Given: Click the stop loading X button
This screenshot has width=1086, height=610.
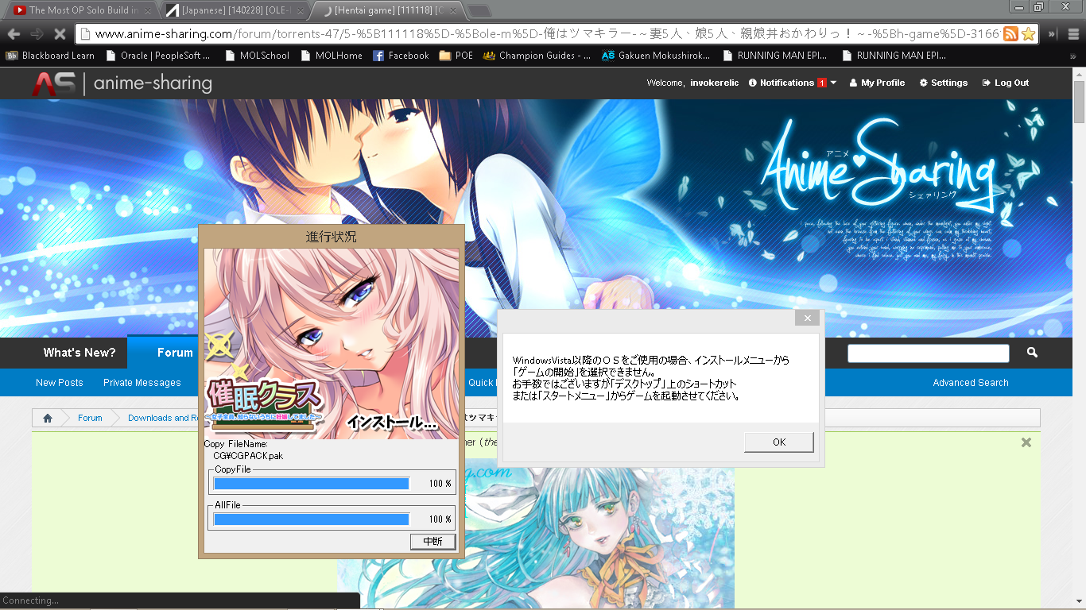Looking at the screenshot, I should tap(59, 33).
